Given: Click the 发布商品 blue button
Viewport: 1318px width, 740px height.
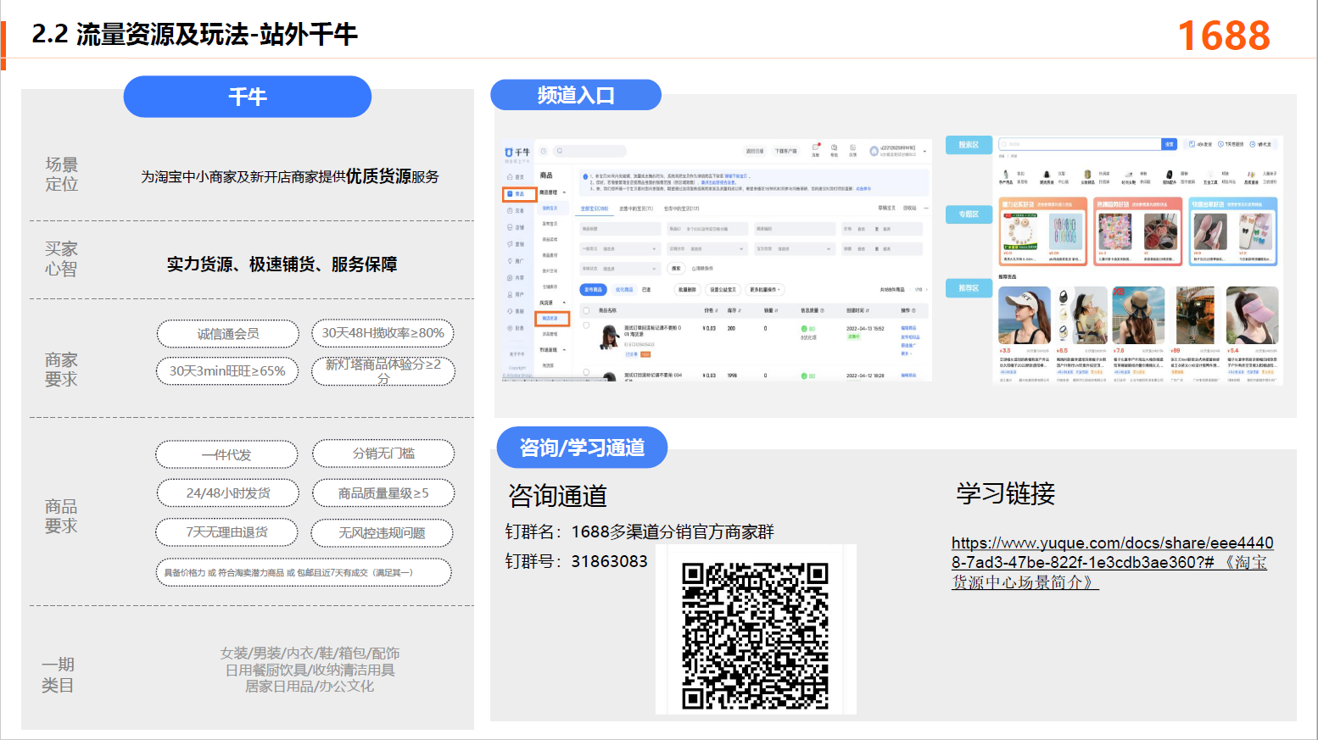Looking at the screenshot, I should click(x=593, y=289).
